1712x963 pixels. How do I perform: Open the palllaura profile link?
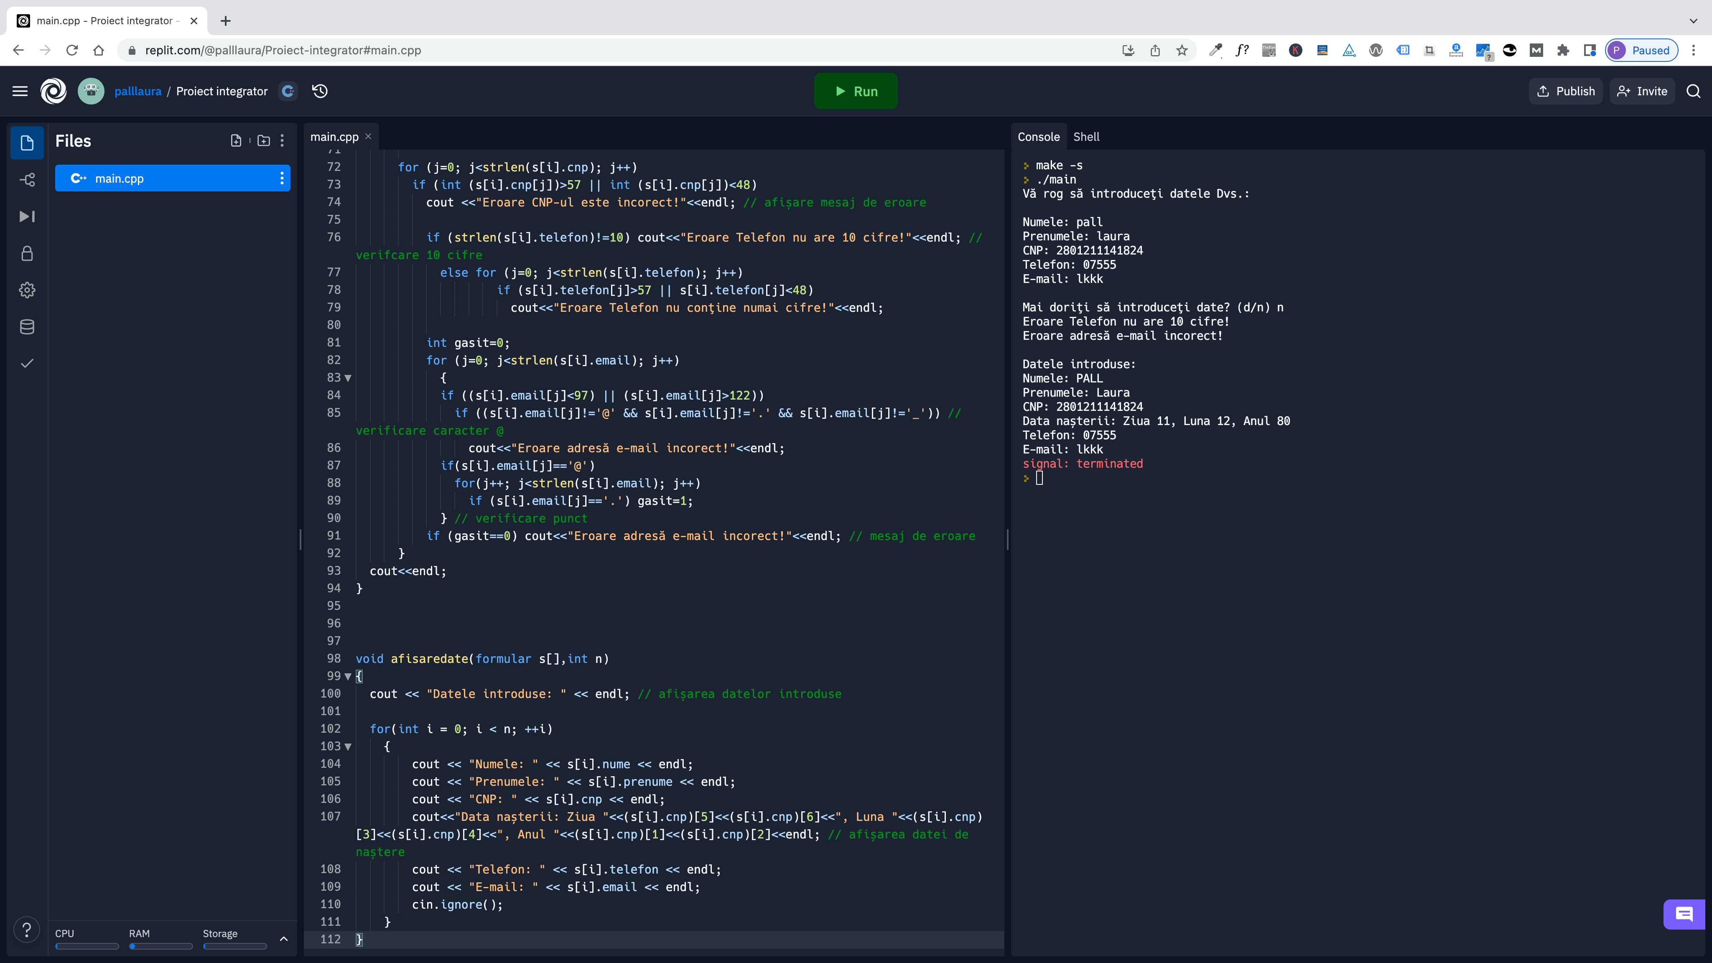[x=138, y=91]
